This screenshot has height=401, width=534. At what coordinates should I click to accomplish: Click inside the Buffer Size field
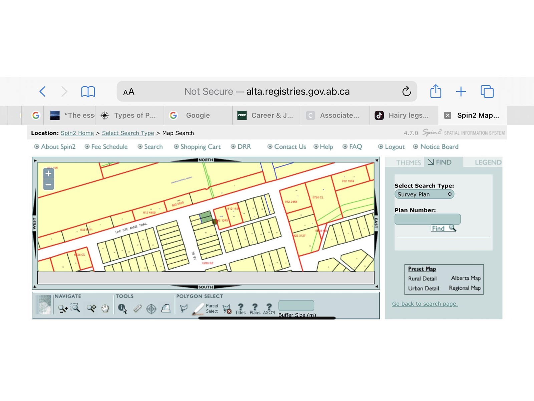coord(296,305)
